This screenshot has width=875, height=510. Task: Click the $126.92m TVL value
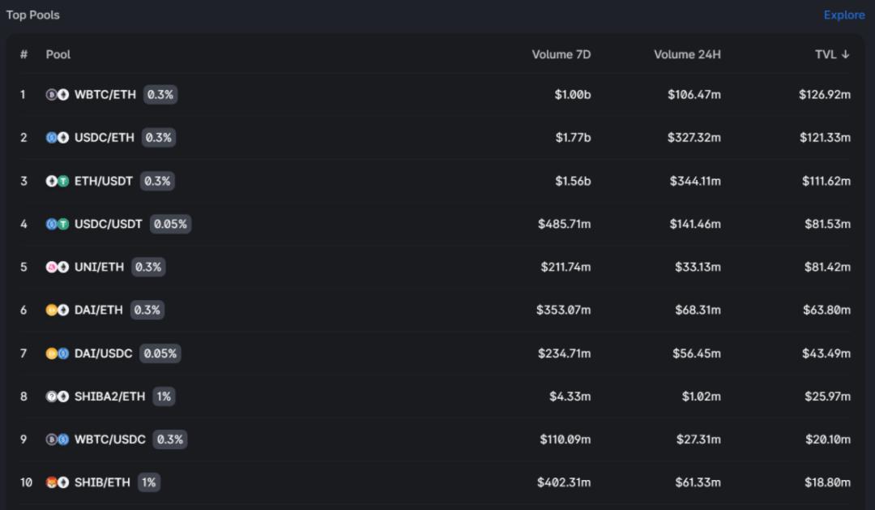click(x=825, y=95)
